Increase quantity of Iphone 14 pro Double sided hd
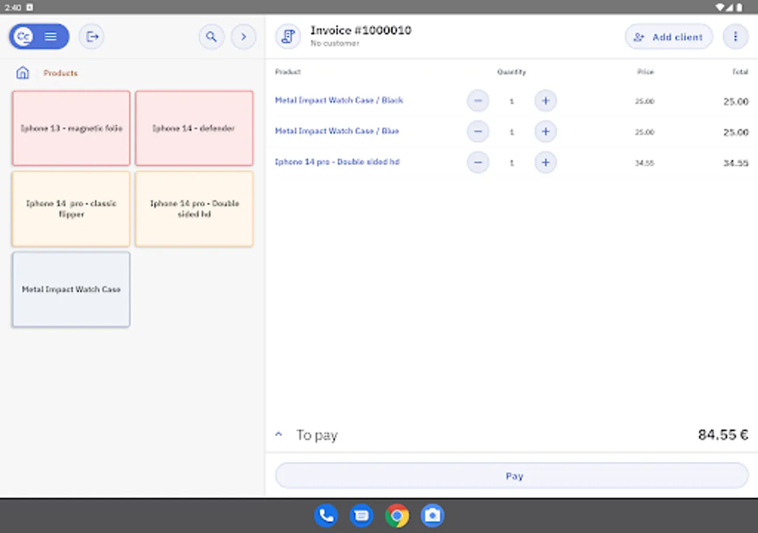 point(545,162)
